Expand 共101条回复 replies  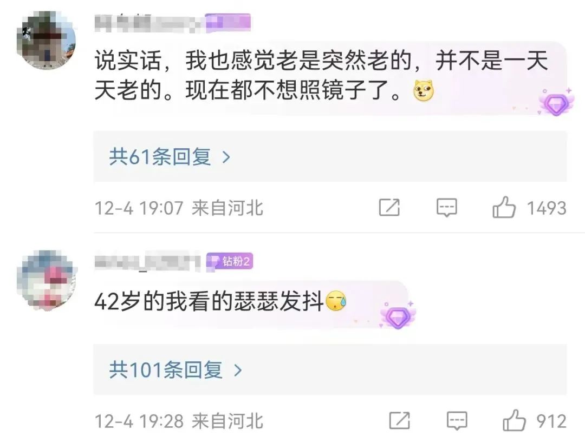[330, 369]
